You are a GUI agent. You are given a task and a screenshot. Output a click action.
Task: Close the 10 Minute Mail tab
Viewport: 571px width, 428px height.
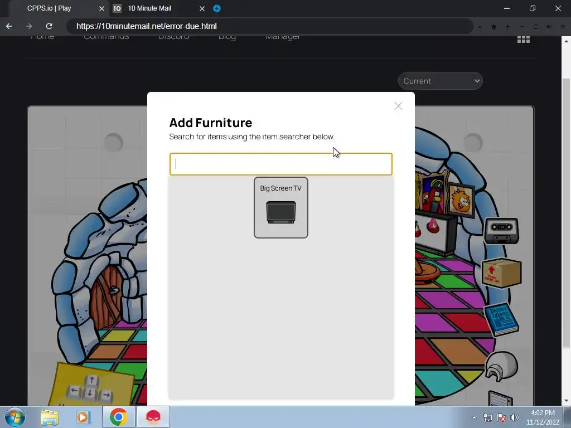[x=202, y=8]
